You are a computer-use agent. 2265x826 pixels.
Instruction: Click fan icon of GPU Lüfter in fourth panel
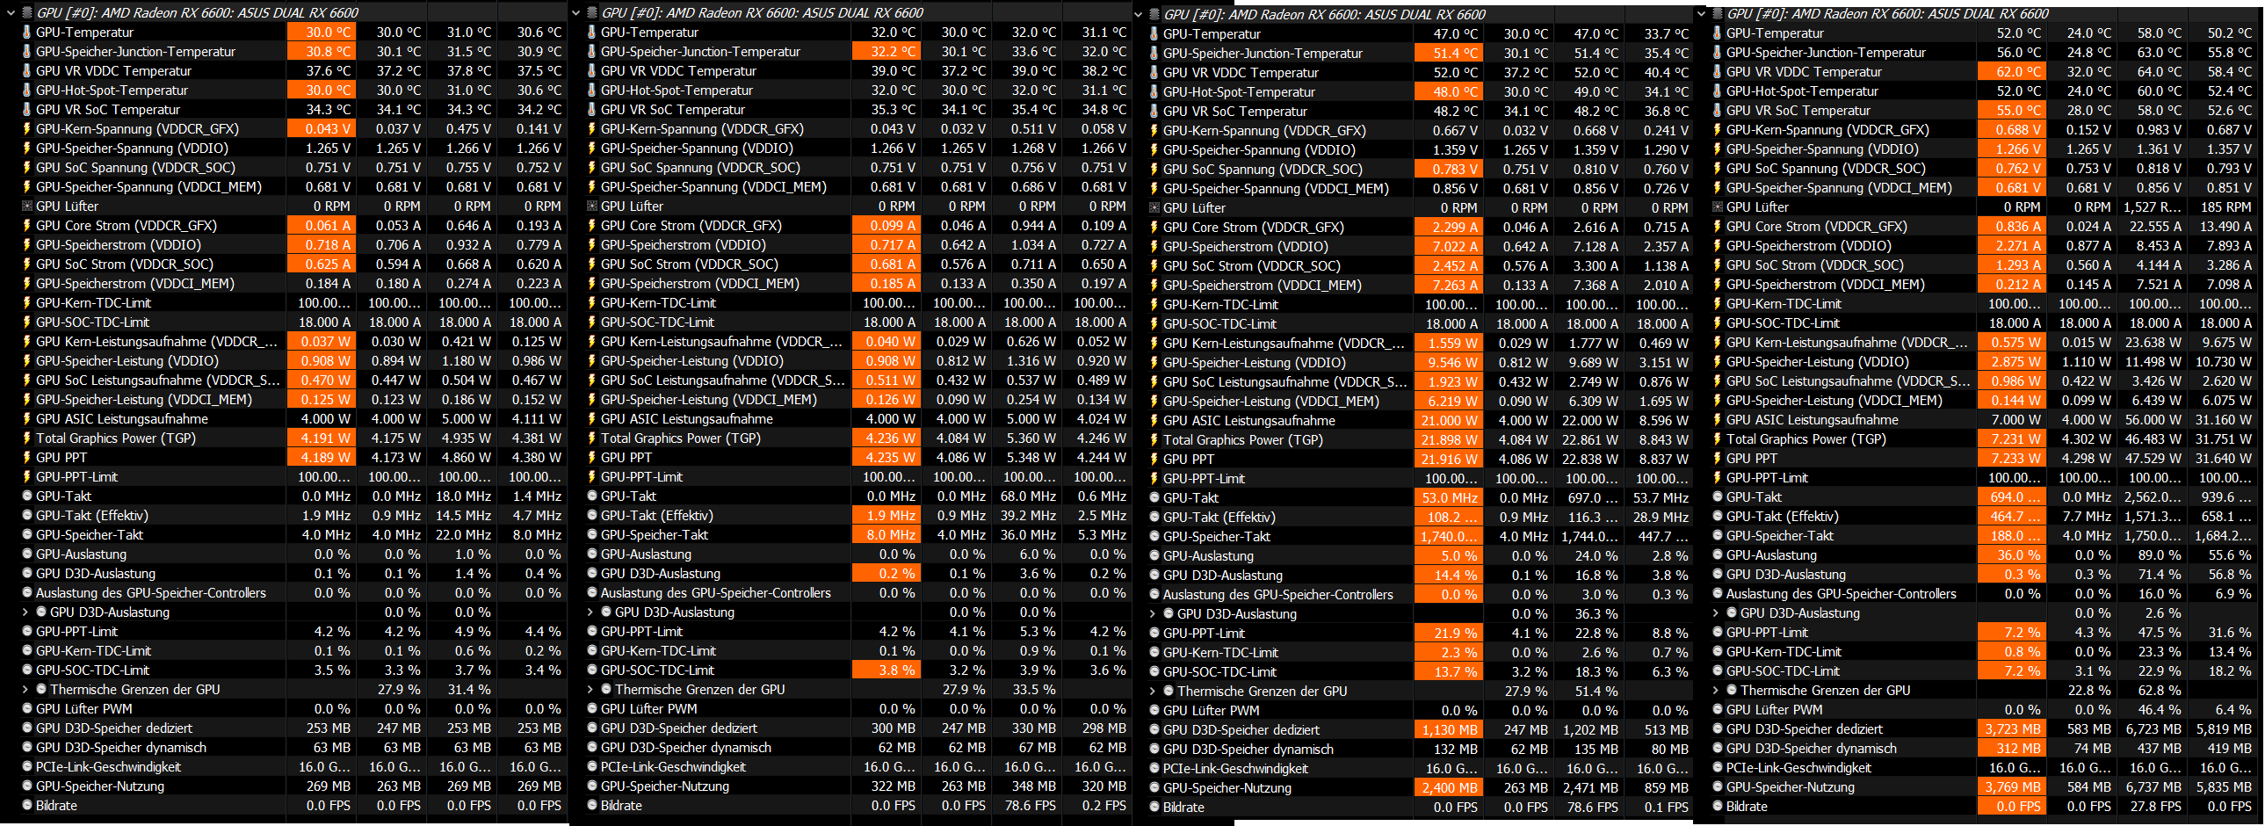click(x=1717, y=207)
